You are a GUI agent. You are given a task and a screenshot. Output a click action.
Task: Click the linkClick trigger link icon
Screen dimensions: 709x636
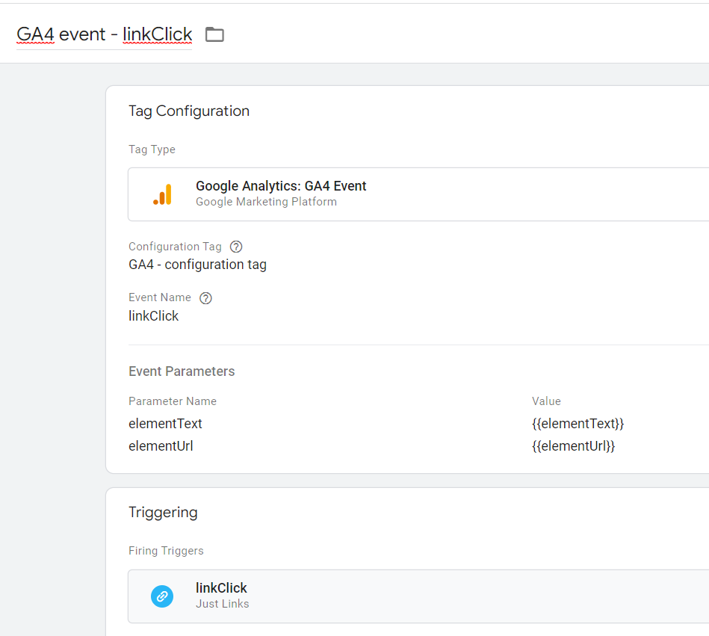click(162, 596)
